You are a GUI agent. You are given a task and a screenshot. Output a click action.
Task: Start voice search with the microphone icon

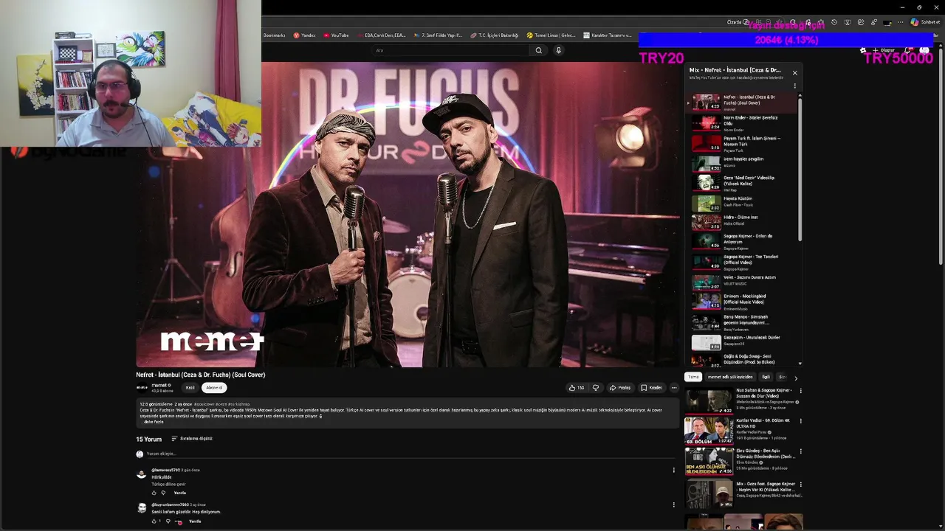point(558,50)
